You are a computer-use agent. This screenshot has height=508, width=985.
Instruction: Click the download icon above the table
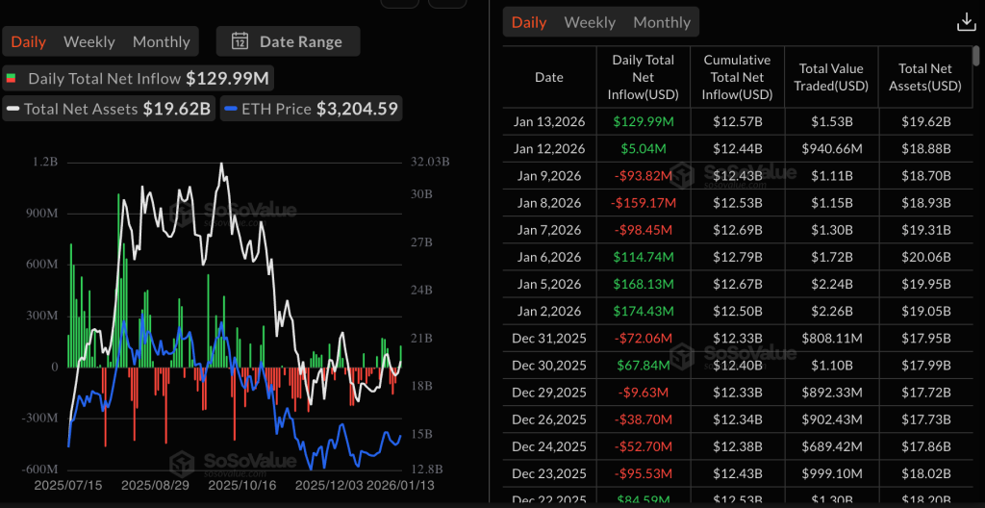tap(965, 22)
